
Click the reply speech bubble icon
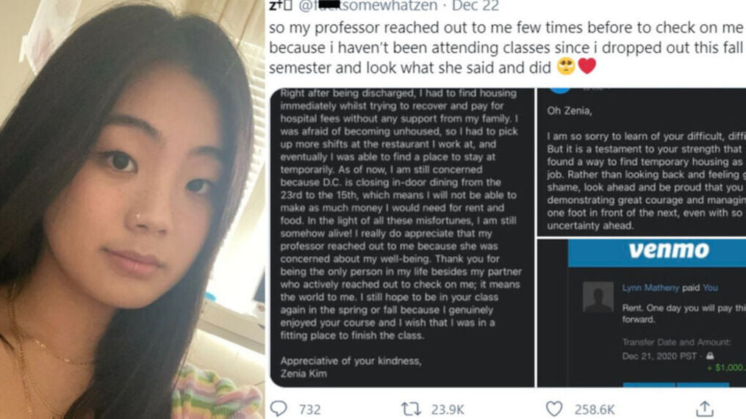coord(279,409)
